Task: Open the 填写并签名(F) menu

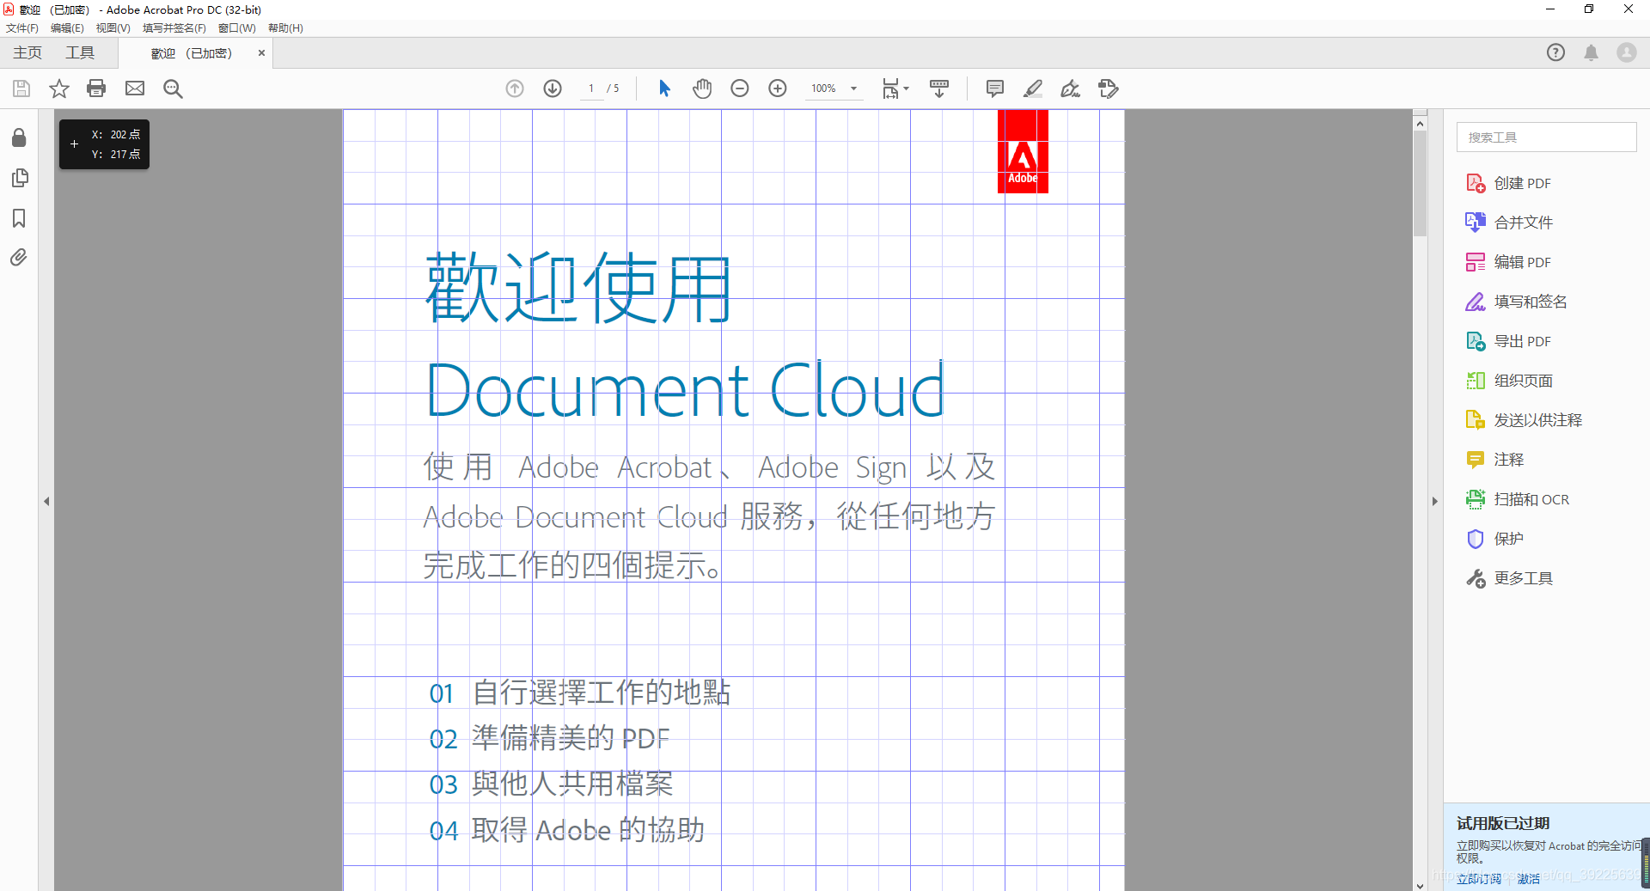Action: [174, 27]
